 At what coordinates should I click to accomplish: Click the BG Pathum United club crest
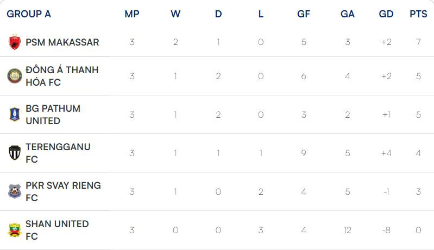[x=14, y=114]
